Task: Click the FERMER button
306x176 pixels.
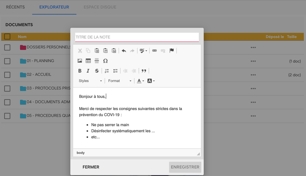Action: pyautogui.click(x=91, y=167)
